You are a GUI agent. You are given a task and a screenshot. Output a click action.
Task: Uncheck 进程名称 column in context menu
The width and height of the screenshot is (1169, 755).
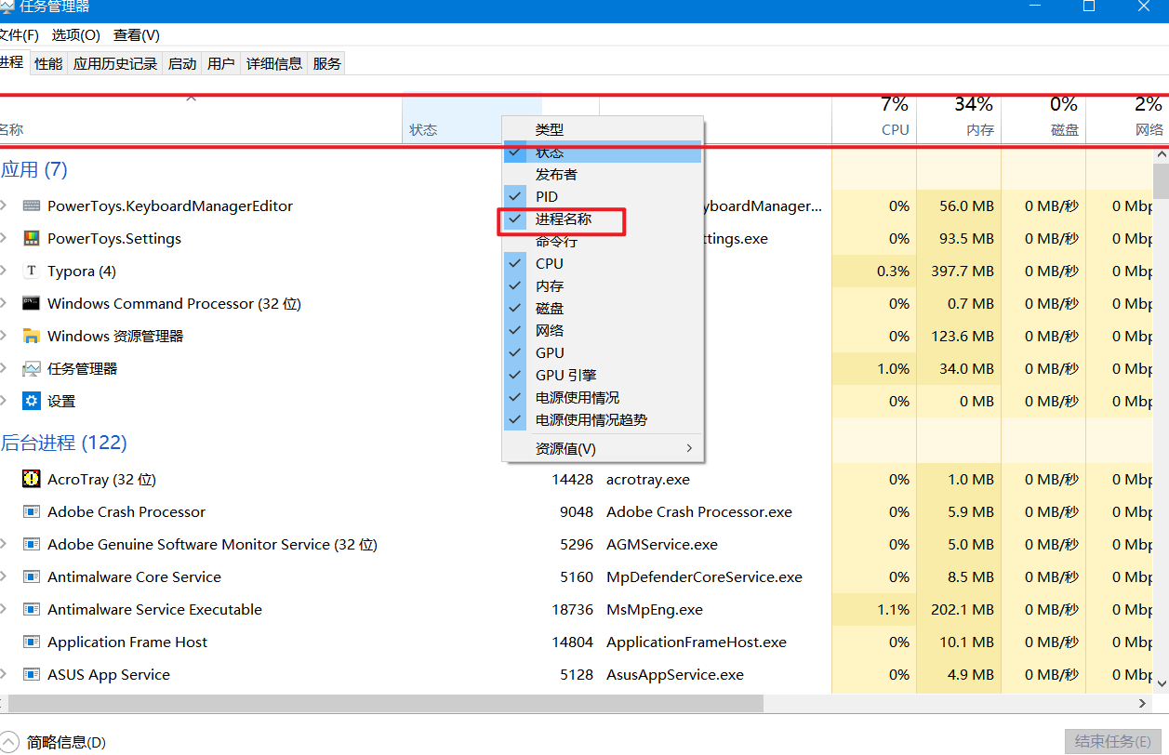[x=563, y=219]
